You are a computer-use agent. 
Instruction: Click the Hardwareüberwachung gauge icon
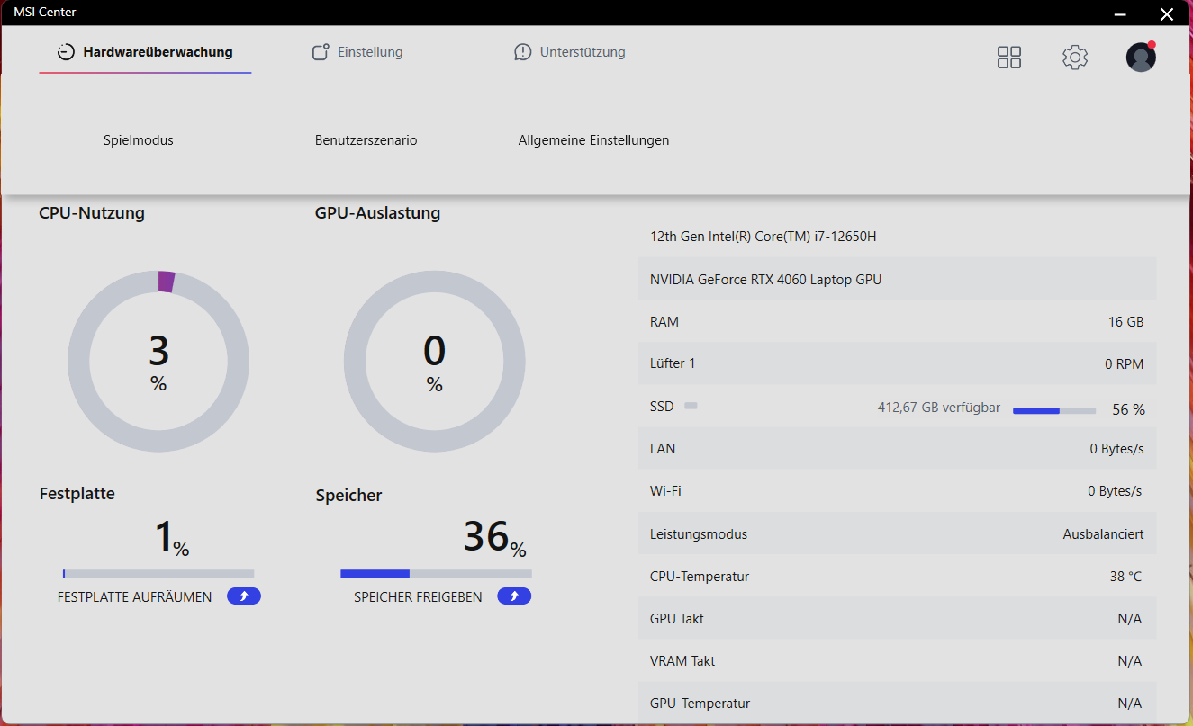[x=66, y=52]
